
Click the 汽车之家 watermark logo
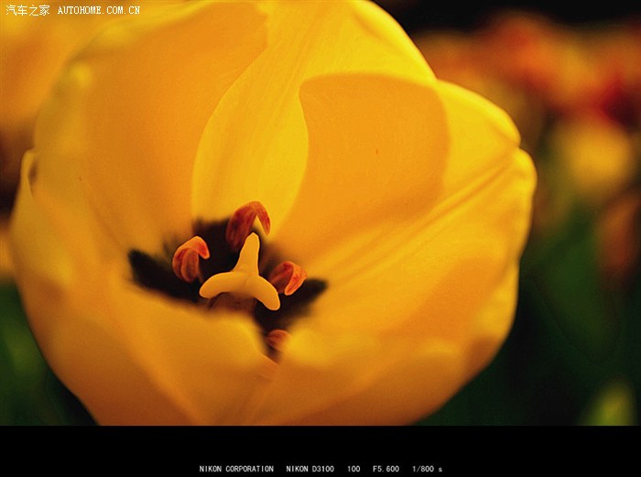click(x=27, y=10)
